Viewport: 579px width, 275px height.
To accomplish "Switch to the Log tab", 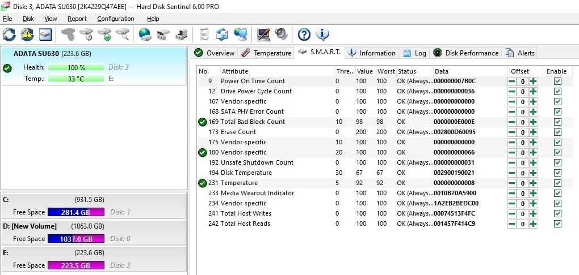I will point(415,53).
